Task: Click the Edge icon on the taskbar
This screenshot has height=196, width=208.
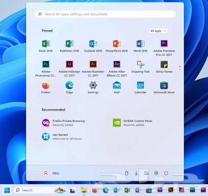Action: (105, 191)
